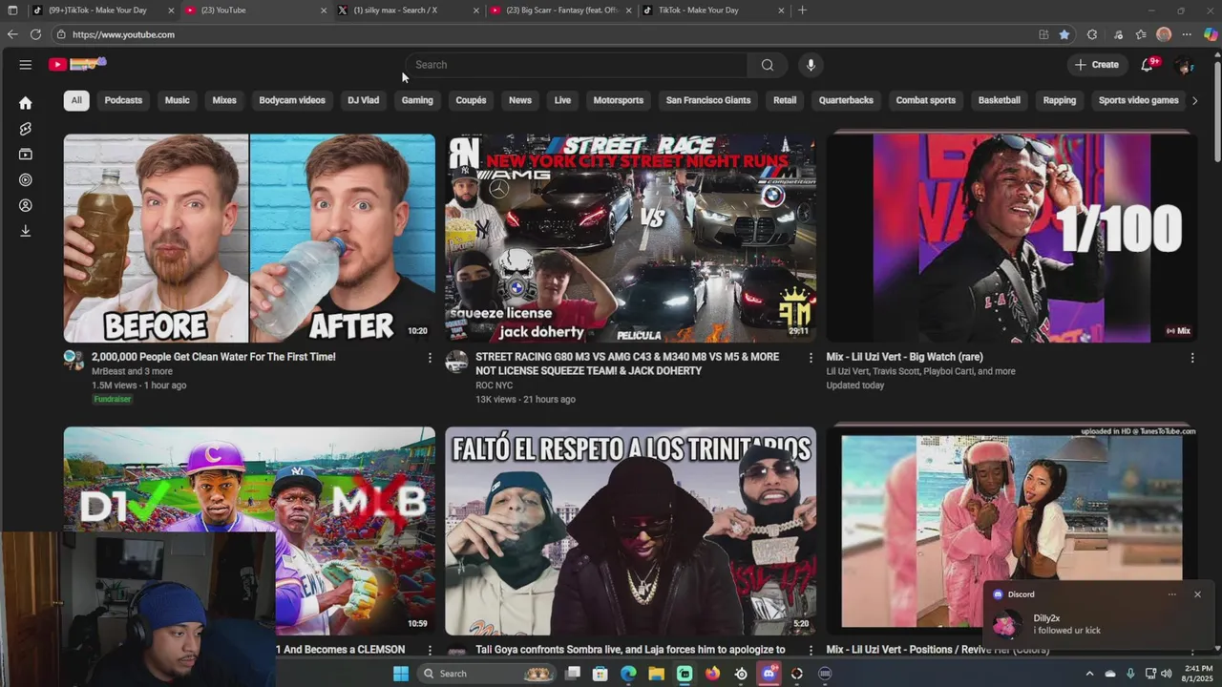The image size is (1222, 687).
Task: Open YouTube Music icon in sidebar
Action: [26, 179]
